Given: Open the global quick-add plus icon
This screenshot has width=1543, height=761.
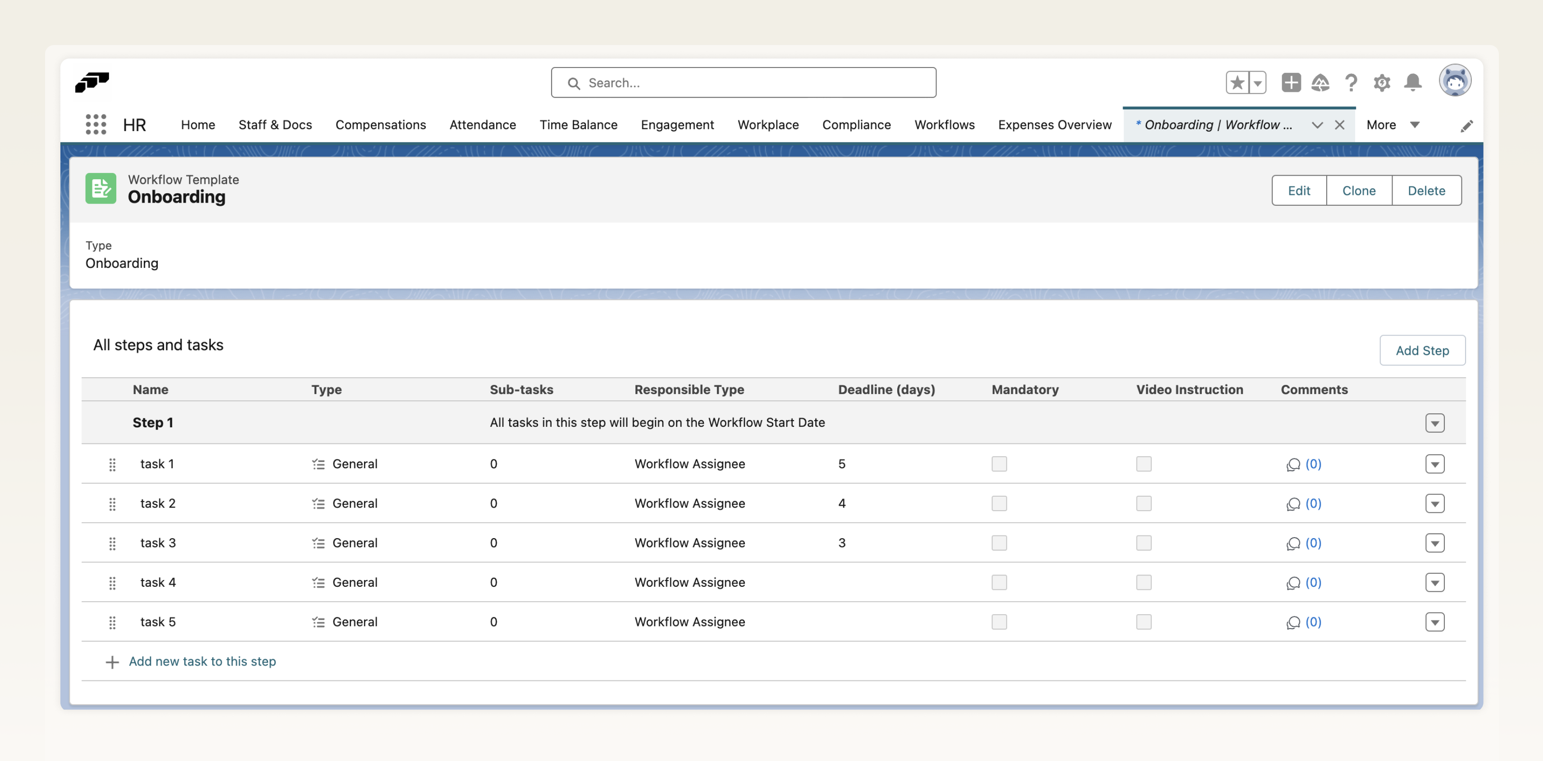Looking at the screenshot, I should pyautogui.click(x=1291, y=82).
